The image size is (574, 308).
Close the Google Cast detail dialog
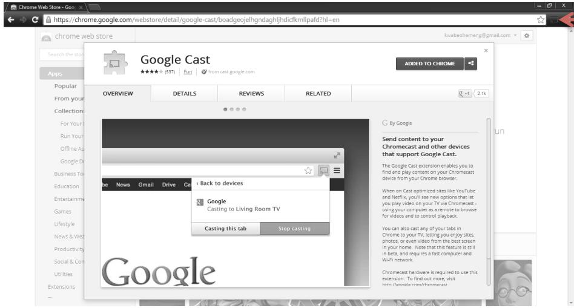(486, 50)
